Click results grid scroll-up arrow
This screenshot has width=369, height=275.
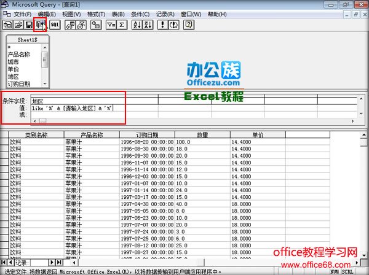pyautogui.click(x=364, y=135)
